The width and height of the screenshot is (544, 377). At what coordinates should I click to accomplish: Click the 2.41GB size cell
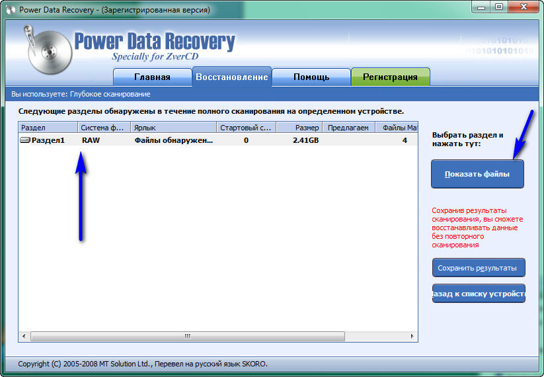tap(305, 140)
